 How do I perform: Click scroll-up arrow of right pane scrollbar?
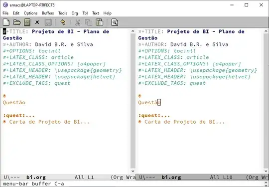pyautogui.click(x=266, y=31)
